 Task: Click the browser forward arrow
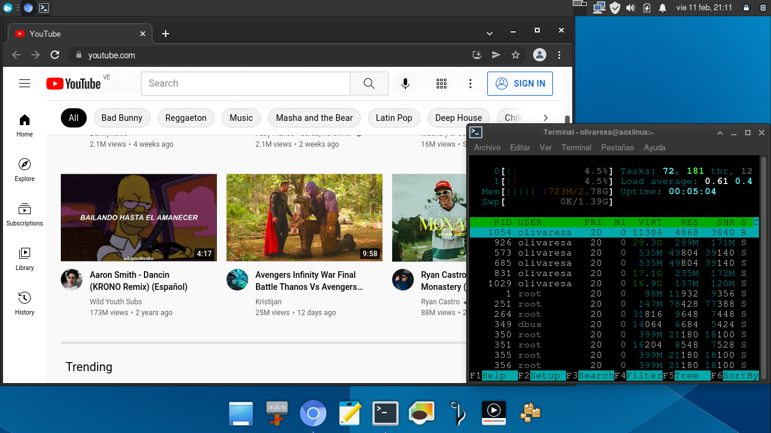pos(36,55)
